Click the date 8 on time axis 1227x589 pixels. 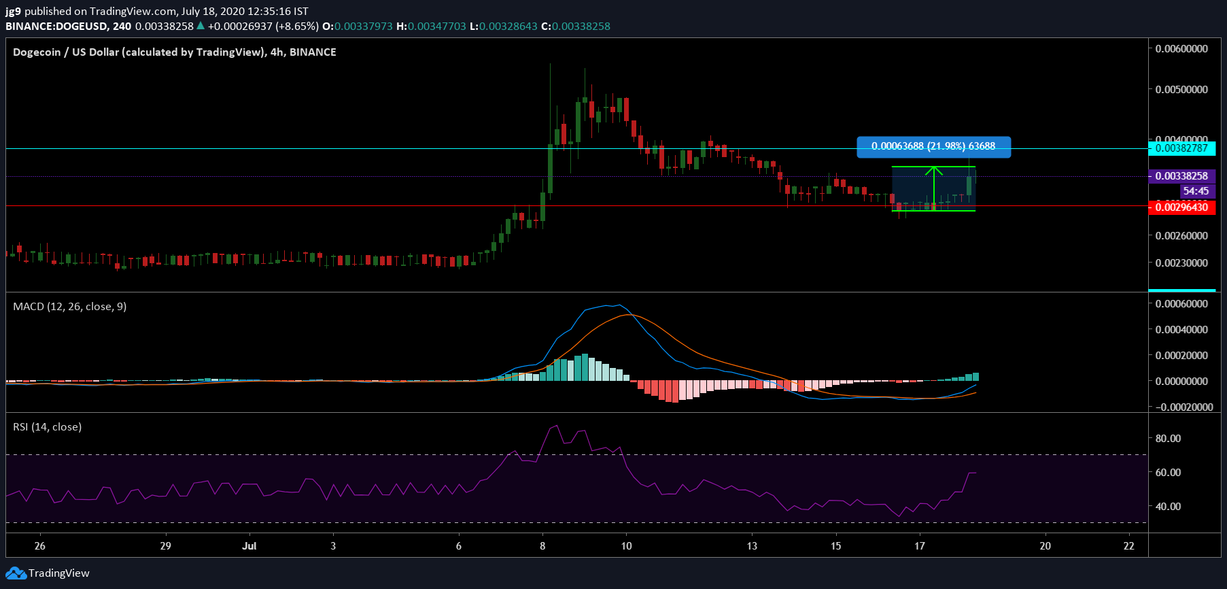542,546
